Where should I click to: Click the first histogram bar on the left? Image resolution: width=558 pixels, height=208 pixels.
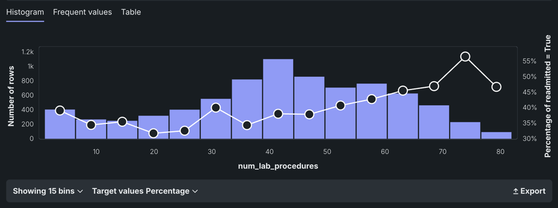[60, 124]
